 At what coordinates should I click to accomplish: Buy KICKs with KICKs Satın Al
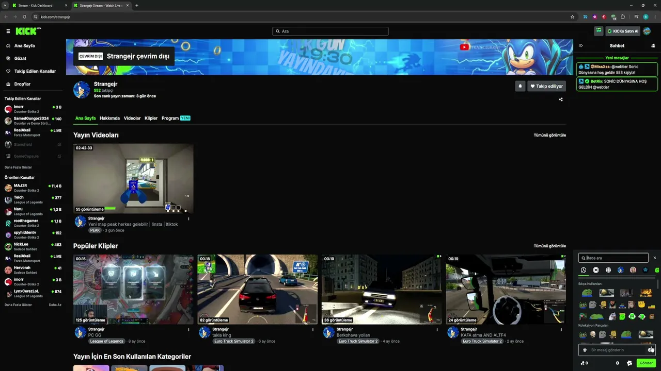[623, 31]
